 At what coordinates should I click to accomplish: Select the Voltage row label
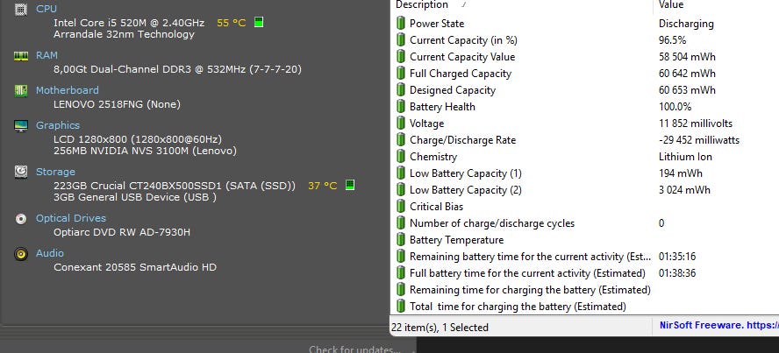click(426, 123)
